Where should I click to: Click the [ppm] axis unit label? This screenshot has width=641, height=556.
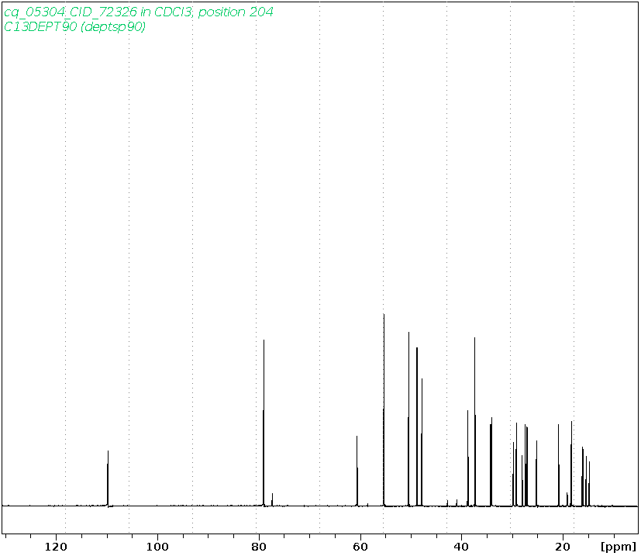619,547
